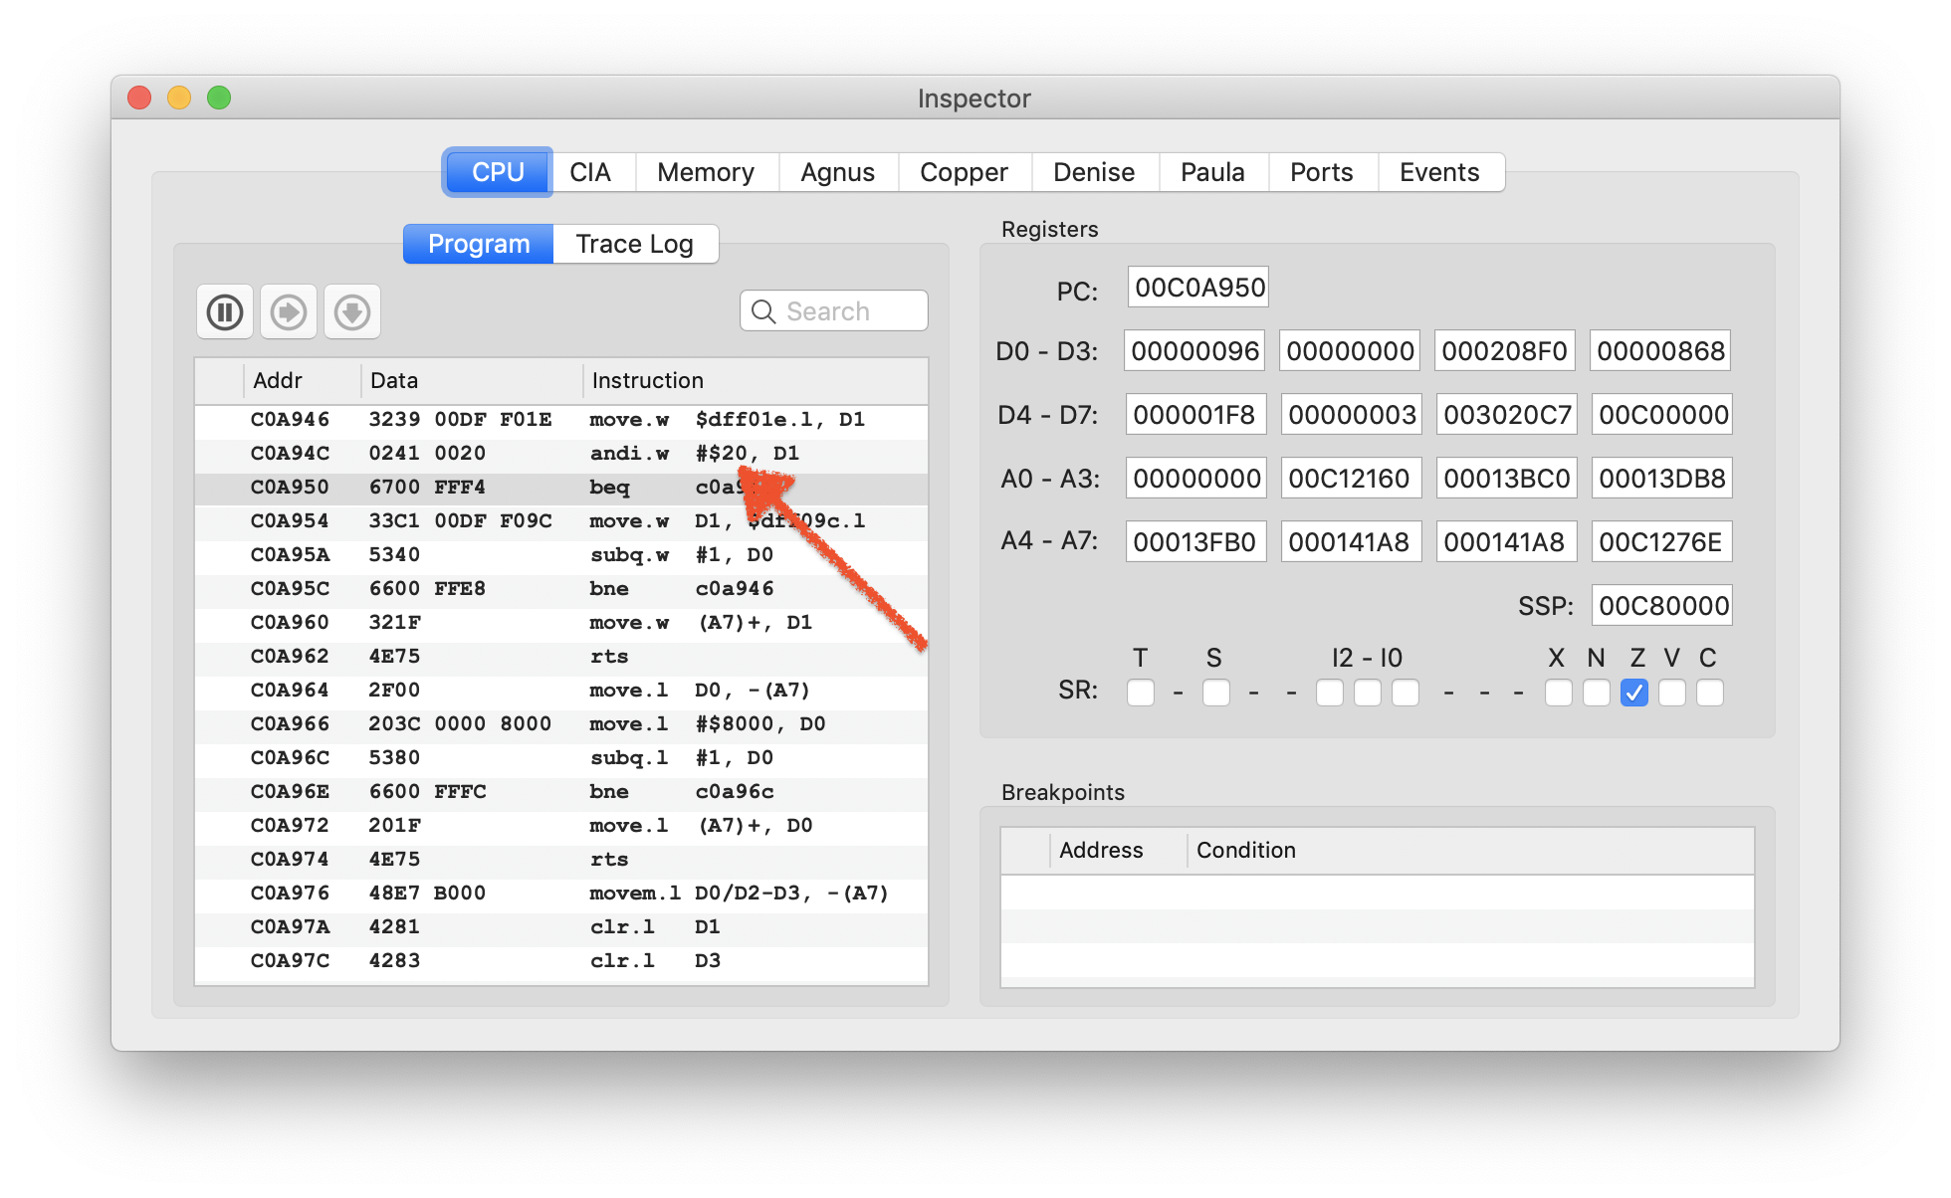1951x1198 pixels.
Task: Open the Copper tab
Action: (964, 172)
